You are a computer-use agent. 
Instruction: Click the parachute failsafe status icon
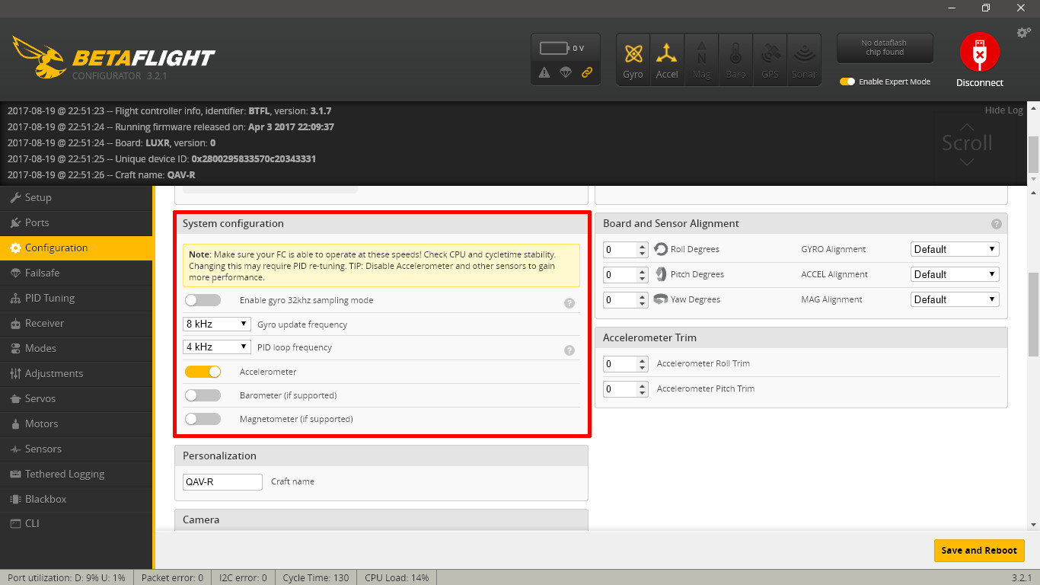click(x=566, y=72)
